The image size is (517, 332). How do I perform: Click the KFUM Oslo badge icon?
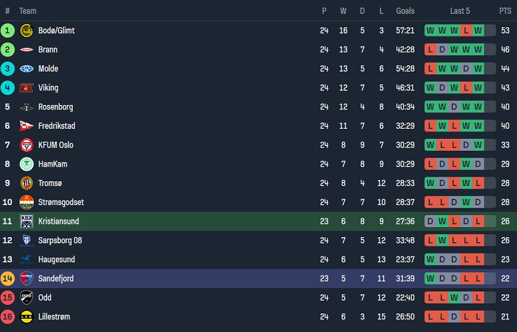pos(27,145)
